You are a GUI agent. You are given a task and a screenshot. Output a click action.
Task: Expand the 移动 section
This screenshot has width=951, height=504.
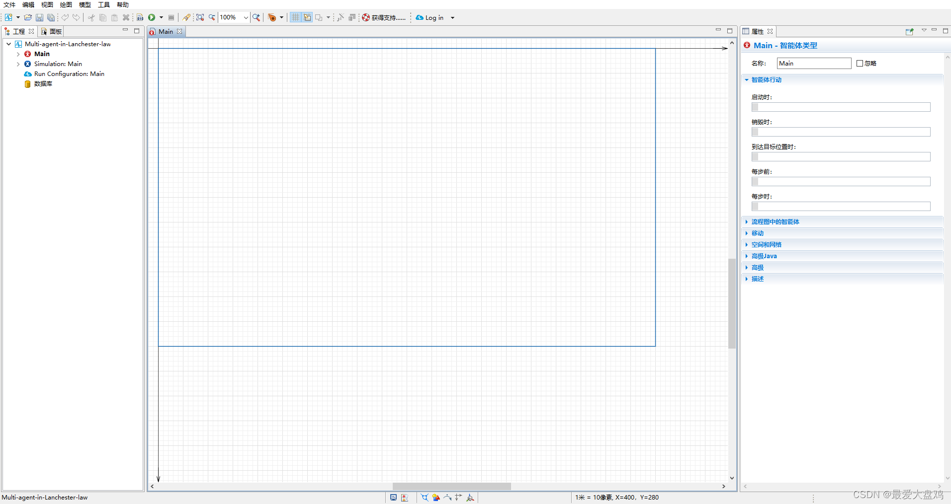(757, 233)
